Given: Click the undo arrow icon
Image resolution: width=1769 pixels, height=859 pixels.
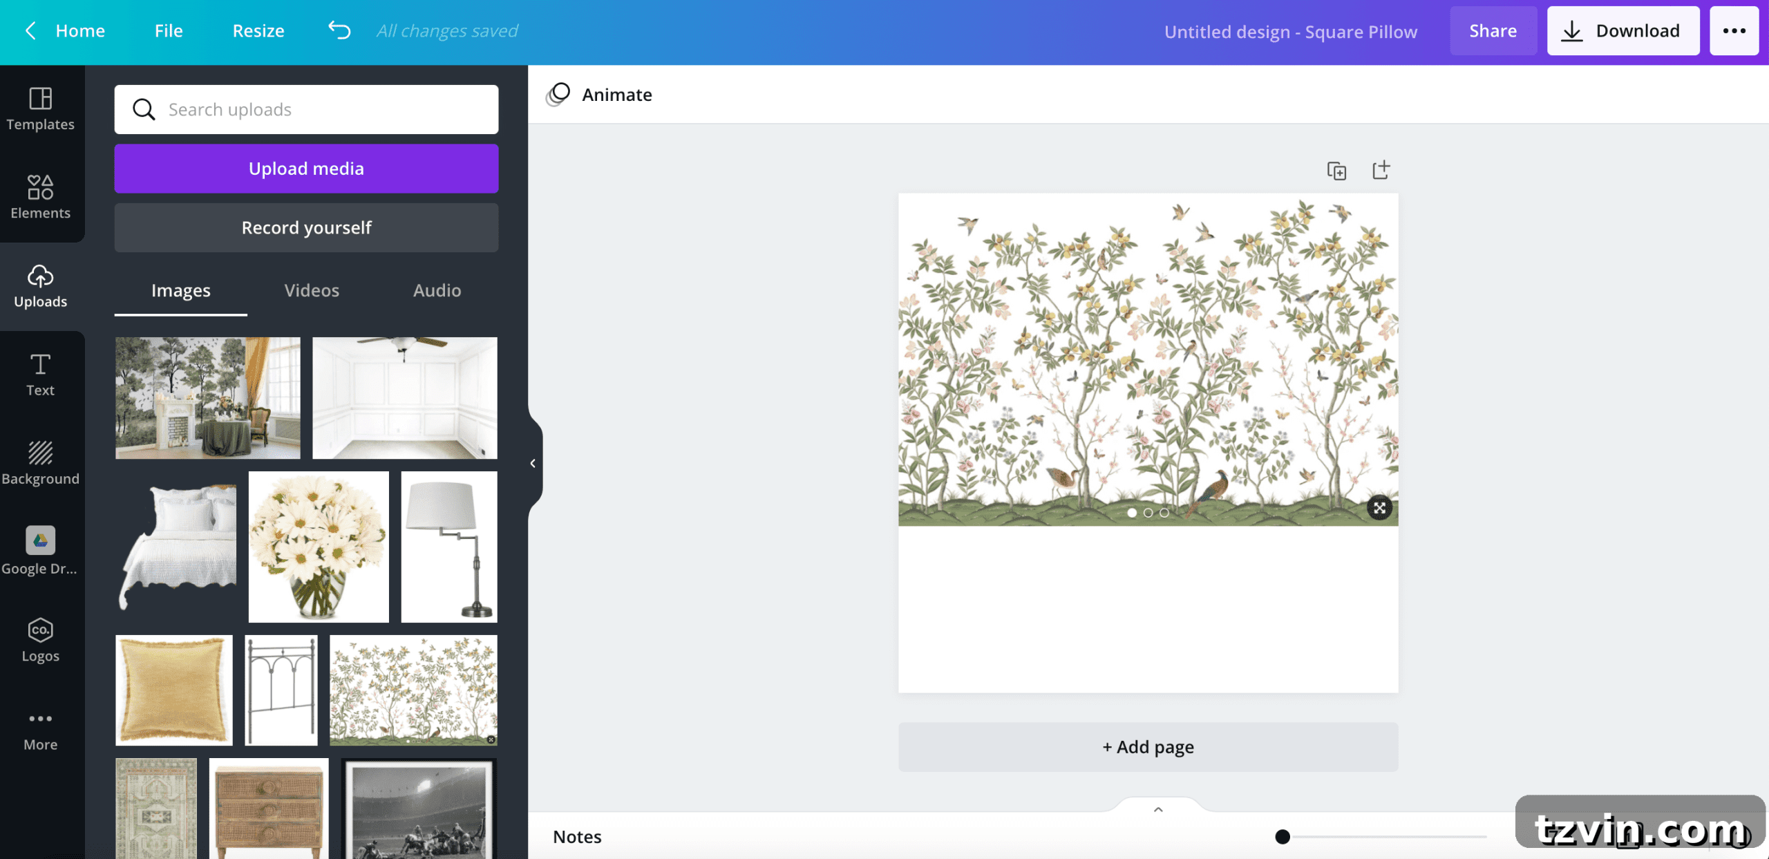Looking at the screenshot, I should [339, 30].
